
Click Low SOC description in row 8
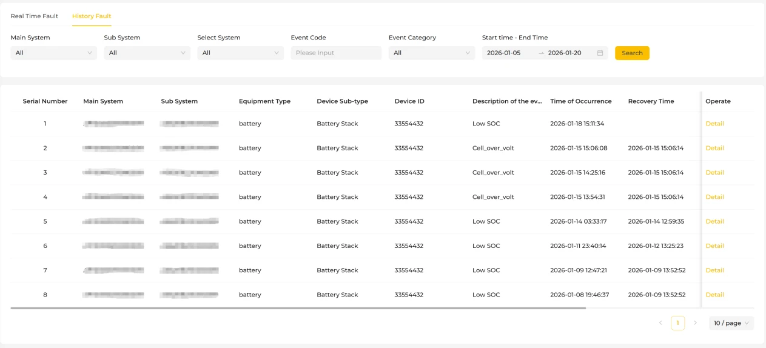click(x=486, y=295)
